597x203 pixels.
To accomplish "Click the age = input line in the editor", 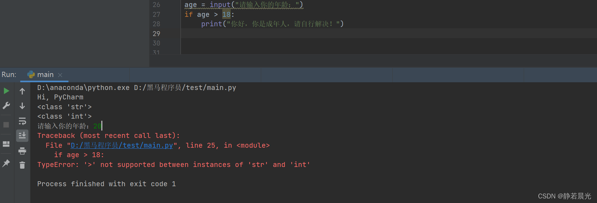I will coord(244,5).
